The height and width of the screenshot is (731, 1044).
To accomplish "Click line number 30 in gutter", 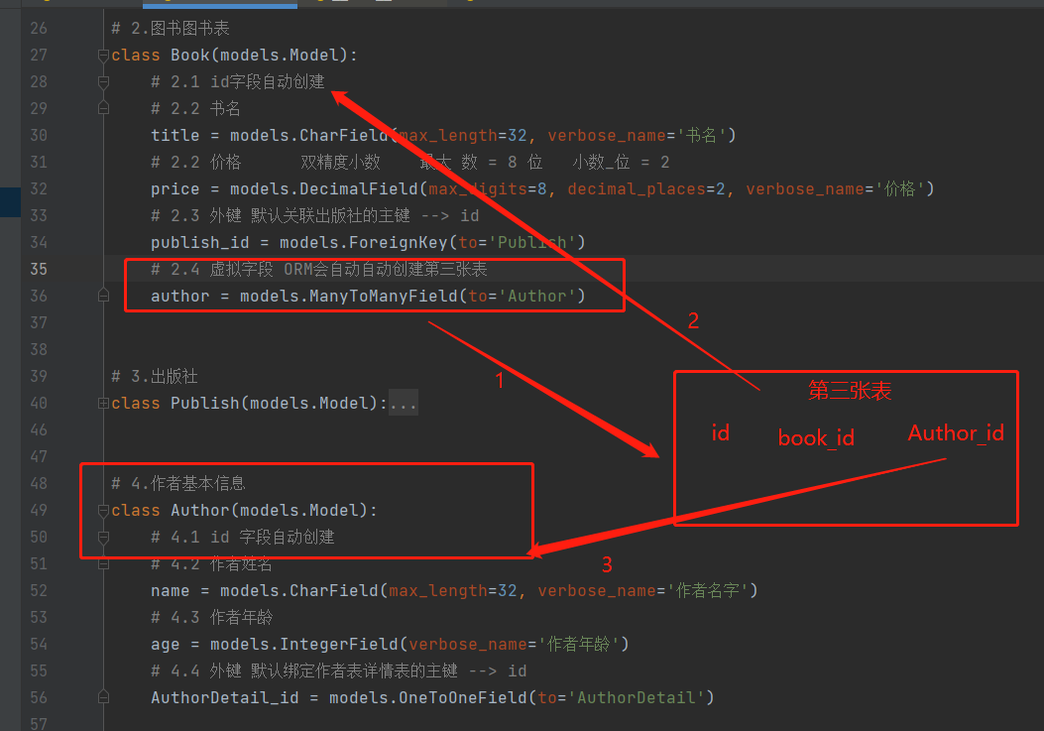I will coord(39,135).
